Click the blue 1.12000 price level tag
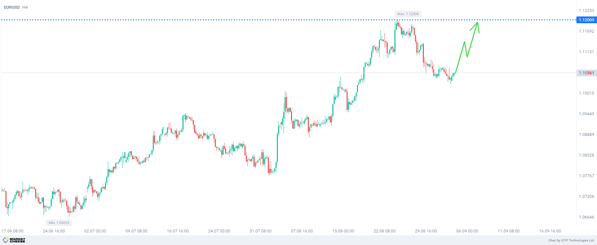Image resolution: width=597 pixels, height=245 pixels. click(586, 20)
